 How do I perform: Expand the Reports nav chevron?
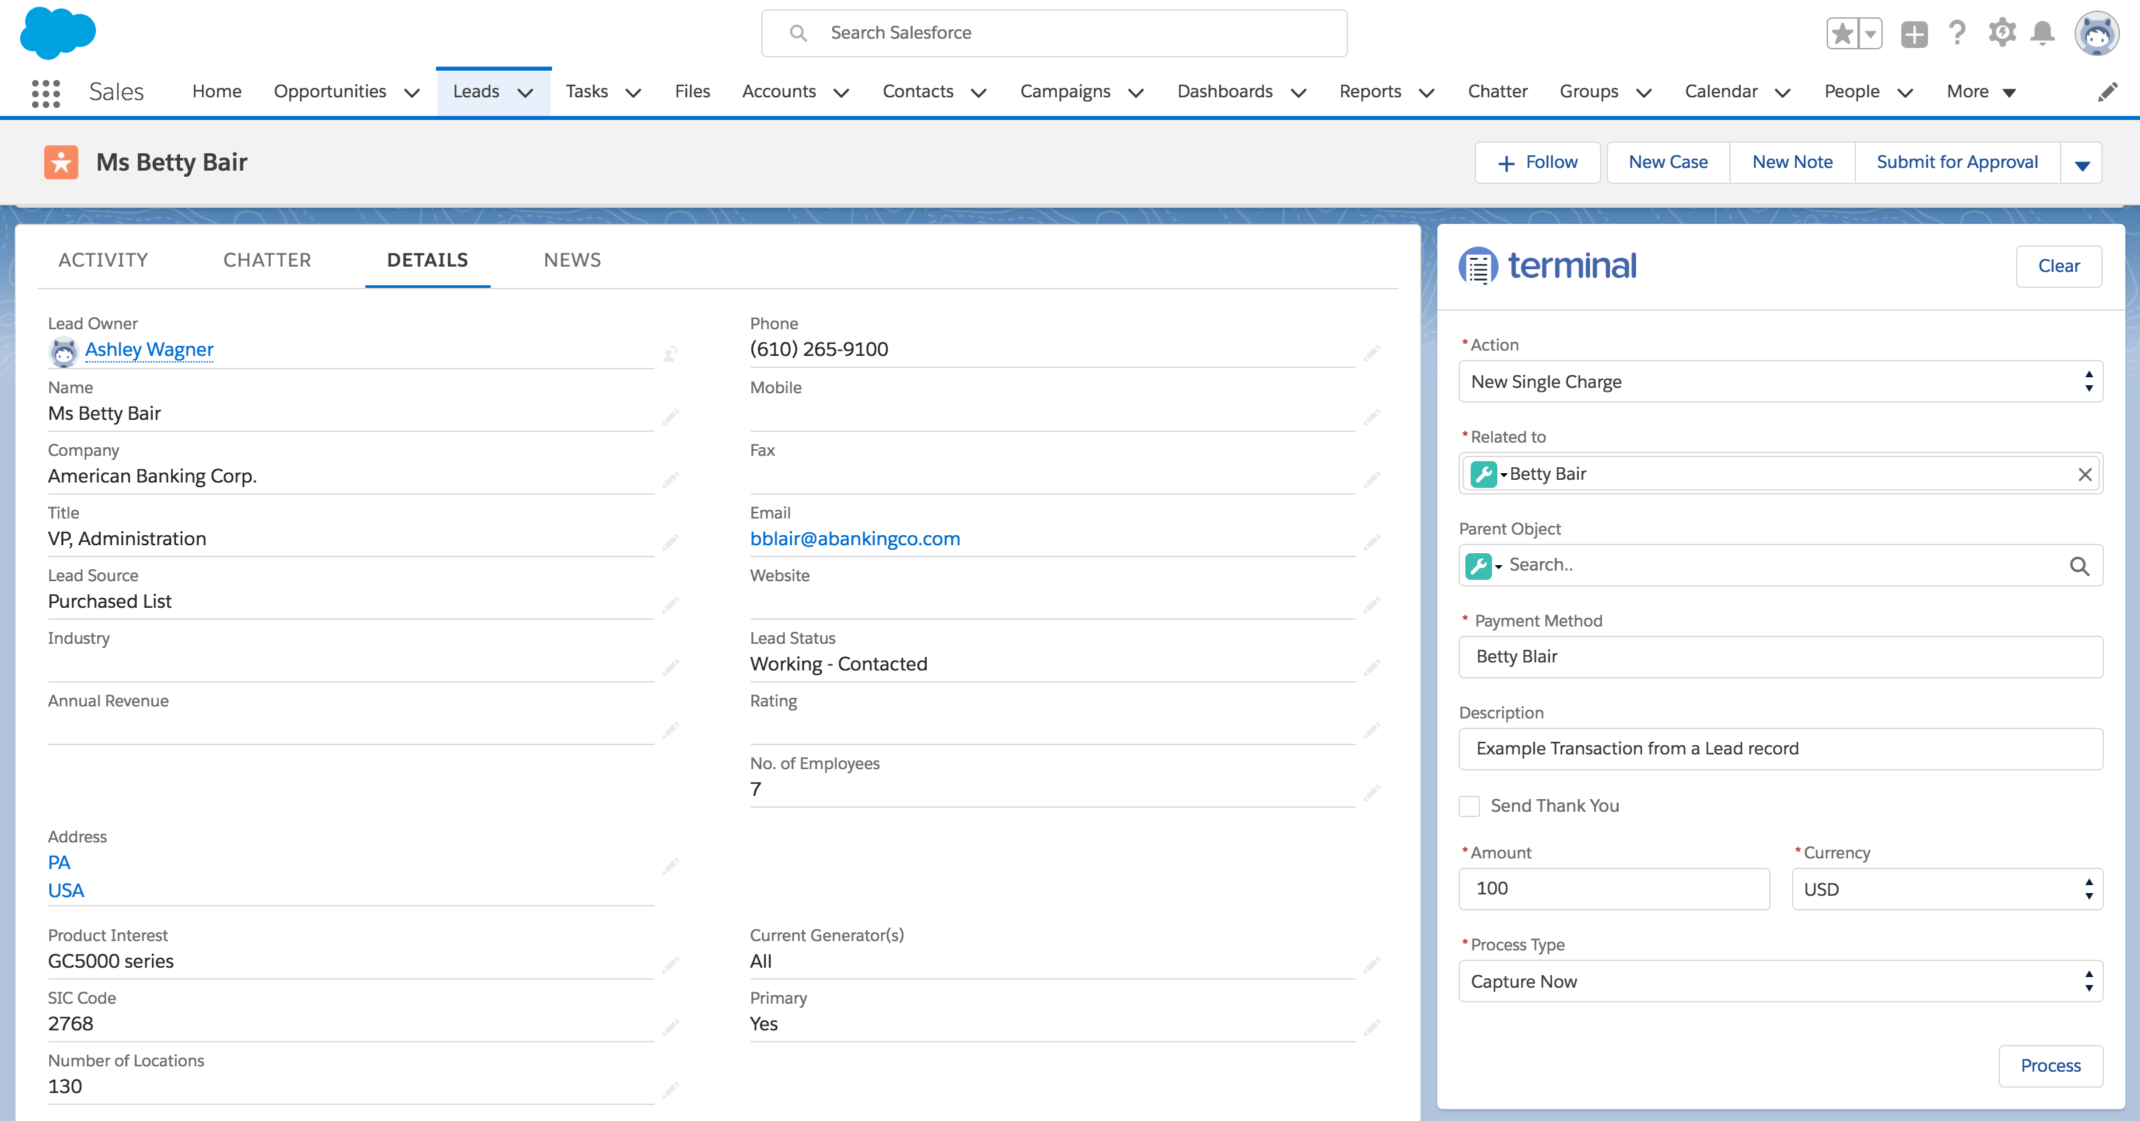(1427, 93)
